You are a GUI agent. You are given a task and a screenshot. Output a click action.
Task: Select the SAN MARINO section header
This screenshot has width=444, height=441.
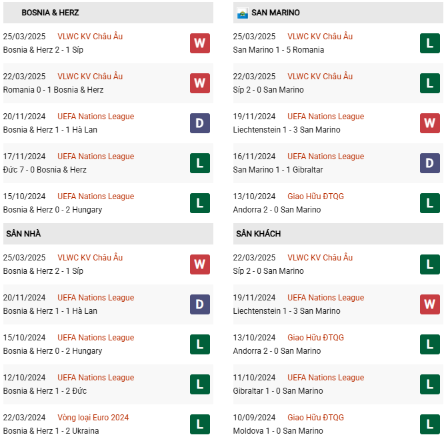[x=276, y=13]
